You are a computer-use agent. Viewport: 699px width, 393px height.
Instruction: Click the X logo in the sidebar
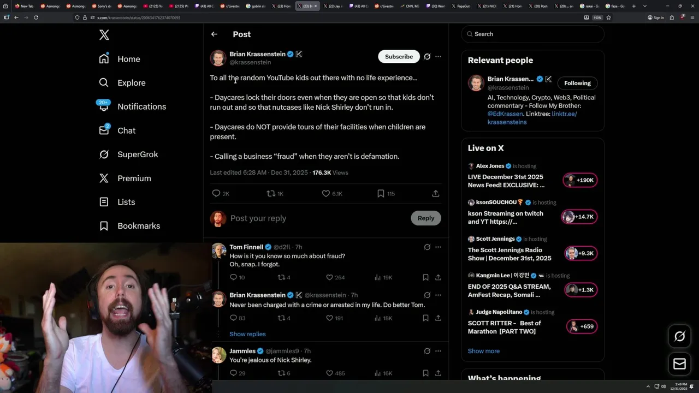click(x=104, y=35)
